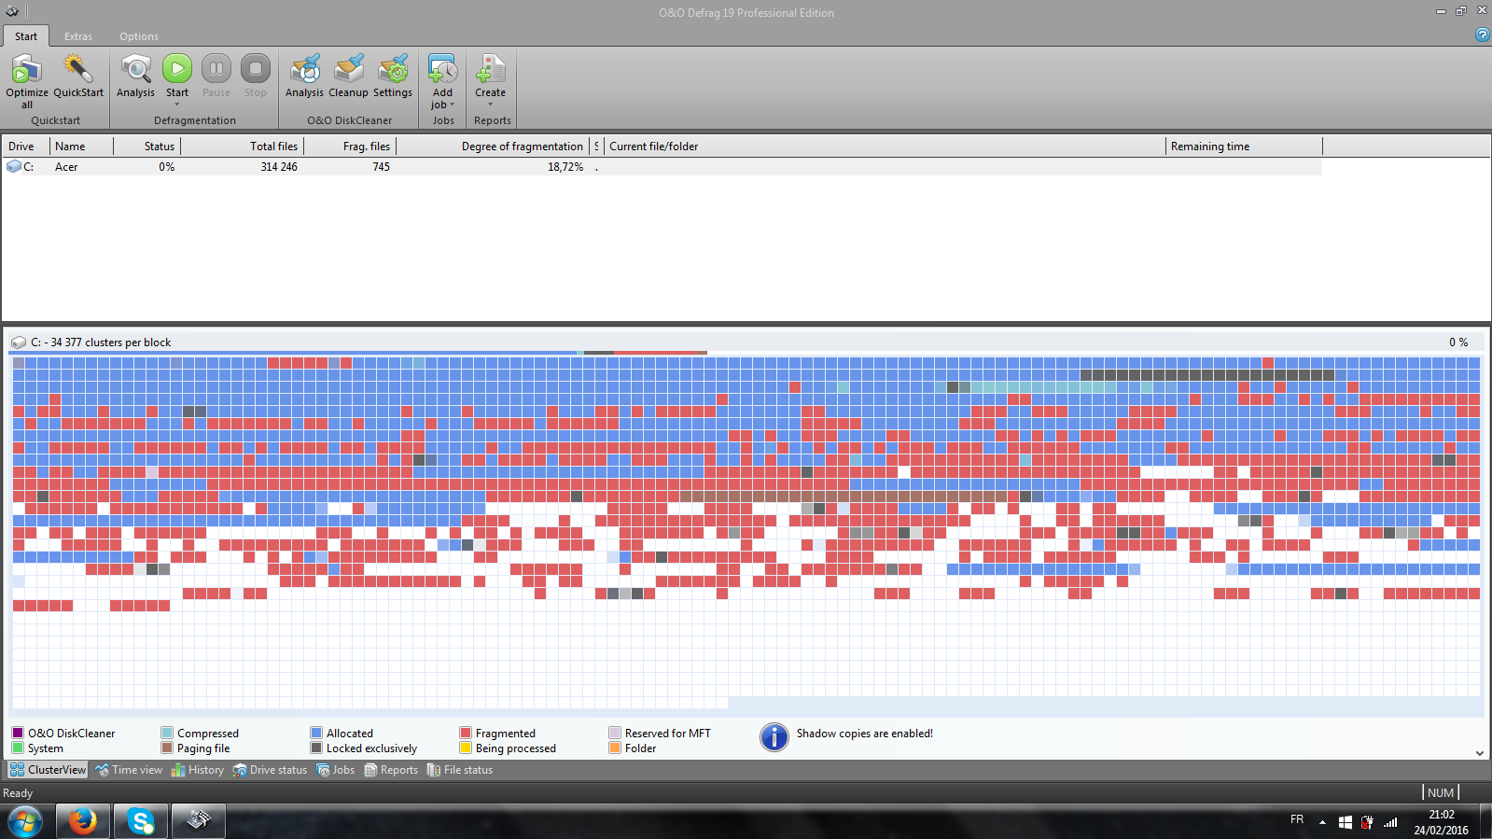Click the FR language indicator
This screenshot has height=839, width=1492.
coord(1297,819)
